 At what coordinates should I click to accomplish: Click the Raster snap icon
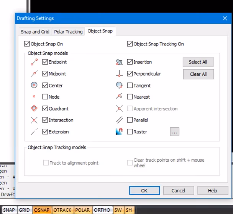click(119, 131)
